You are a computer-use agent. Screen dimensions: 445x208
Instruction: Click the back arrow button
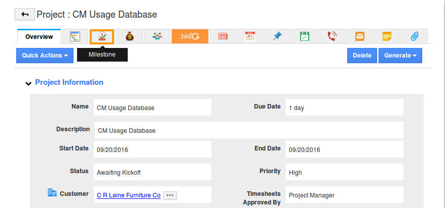(x=25, y=15)
